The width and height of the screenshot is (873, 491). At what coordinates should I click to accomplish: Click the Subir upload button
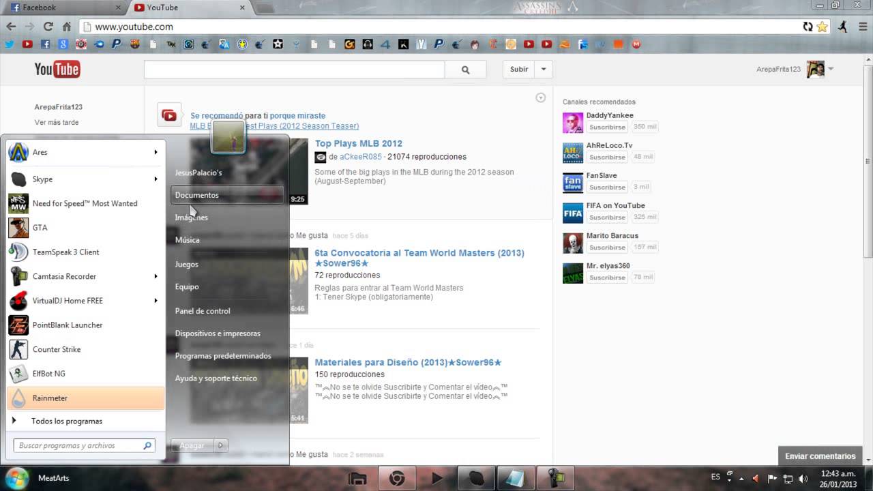coord(519,69)
